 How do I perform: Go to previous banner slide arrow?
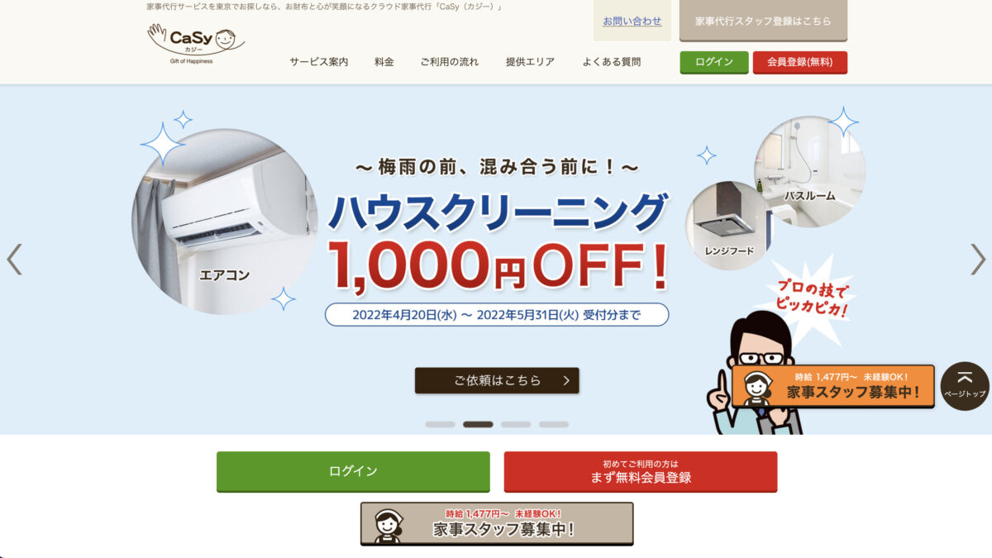coord(14,259)
